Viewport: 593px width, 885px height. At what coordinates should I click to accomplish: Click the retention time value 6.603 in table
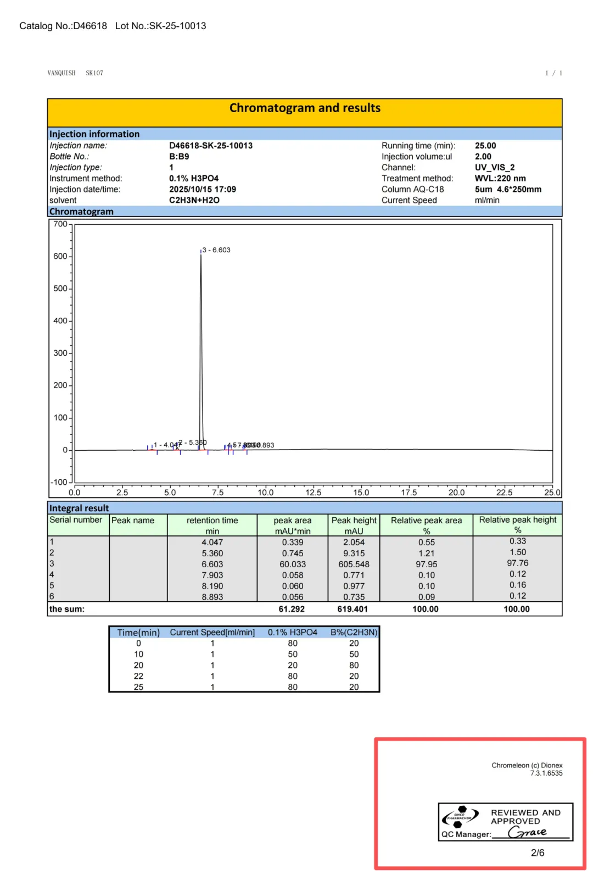tap(212, 564)
